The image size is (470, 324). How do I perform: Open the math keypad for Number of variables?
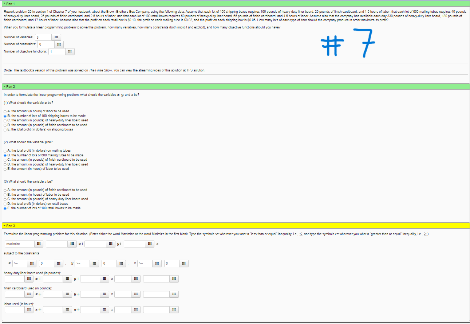pyautogui.click(x=56, y=37)
